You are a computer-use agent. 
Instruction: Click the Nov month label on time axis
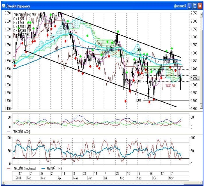171,178
